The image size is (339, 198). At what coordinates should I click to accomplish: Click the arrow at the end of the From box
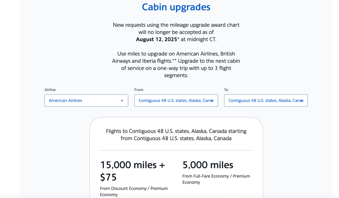click(213, 100)
